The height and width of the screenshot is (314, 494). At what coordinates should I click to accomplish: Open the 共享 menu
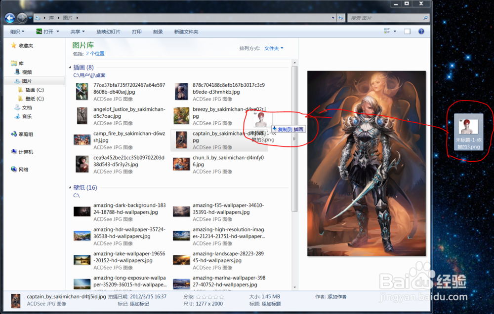78,32
